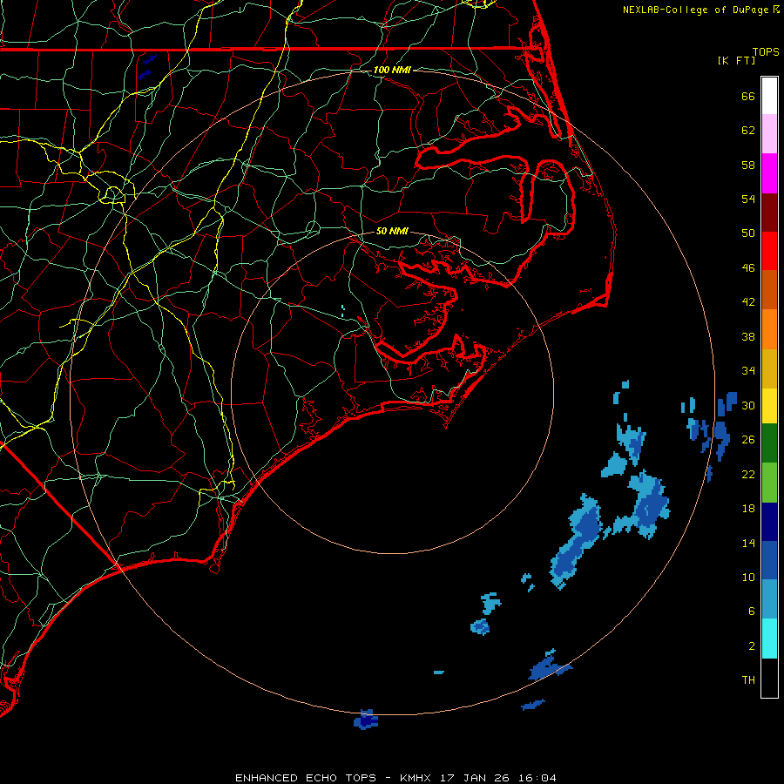Click the gold legend swatch near 34
The image size is (784, 784).
tap(769, 368)
